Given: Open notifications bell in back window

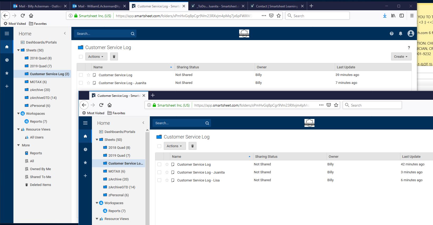Looking at the screenshot, I should click(401, 33).
